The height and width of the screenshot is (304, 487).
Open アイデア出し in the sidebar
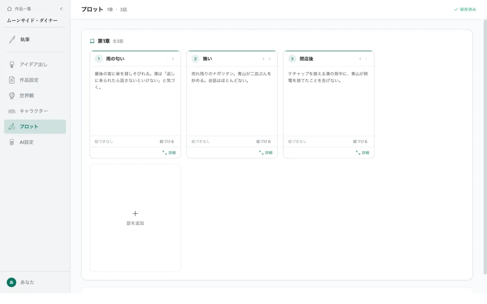(x=35, y=64)
